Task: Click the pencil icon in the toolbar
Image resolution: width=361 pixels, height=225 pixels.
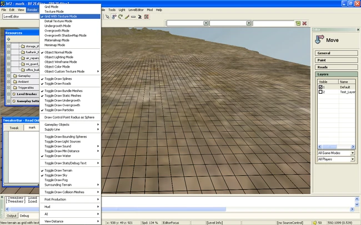Action: click(x=127, y=17)
